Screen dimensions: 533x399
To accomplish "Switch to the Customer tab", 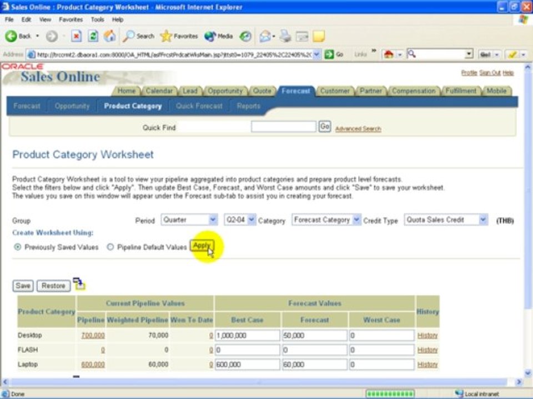I will point(335,91).
